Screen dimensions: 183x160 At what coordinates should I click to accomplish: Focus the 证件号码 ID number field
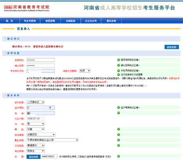pos(41,108)
